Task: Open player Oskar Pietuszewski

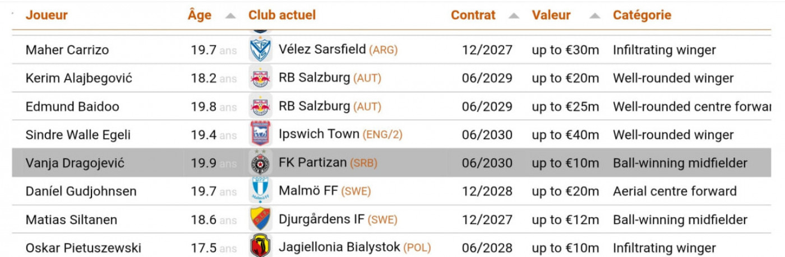Action: [84, 248]
